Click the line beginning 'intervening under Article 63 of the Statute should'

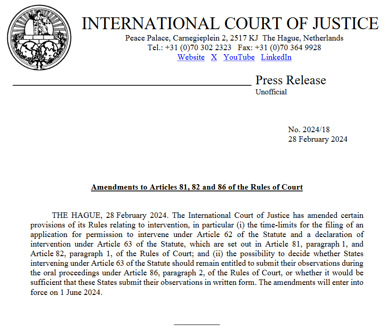pyautogui.click(x=197, y=263)
